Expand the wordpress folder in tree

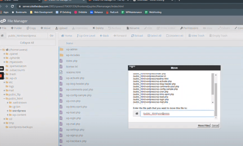tap(8, 111)
